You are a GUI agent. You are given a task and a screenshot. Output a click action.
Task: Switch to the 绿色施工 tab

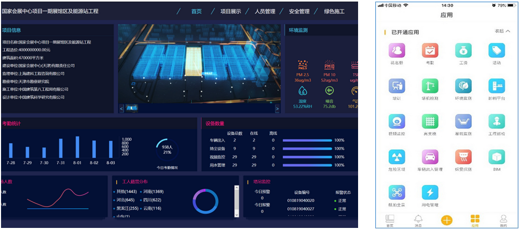tap(334, 11)
